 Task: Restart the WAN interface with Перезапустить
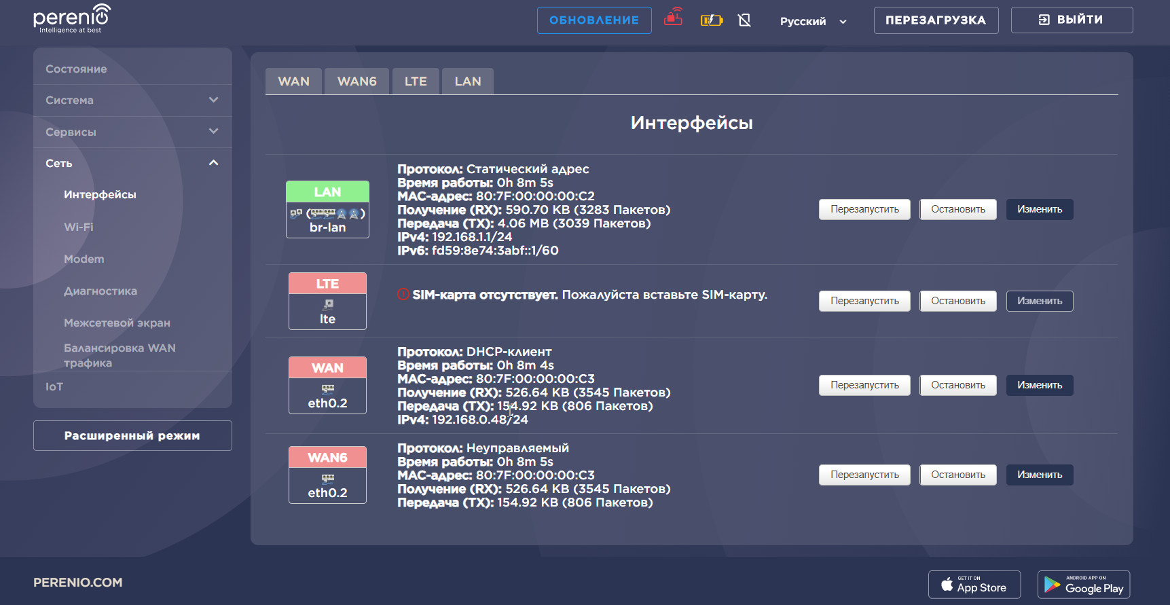[x=864, y=385]
